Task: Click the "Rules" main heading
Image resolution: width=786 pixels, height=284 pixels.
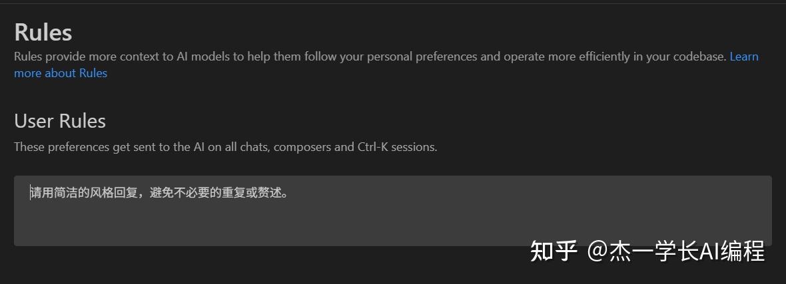Action: (43, 32)
